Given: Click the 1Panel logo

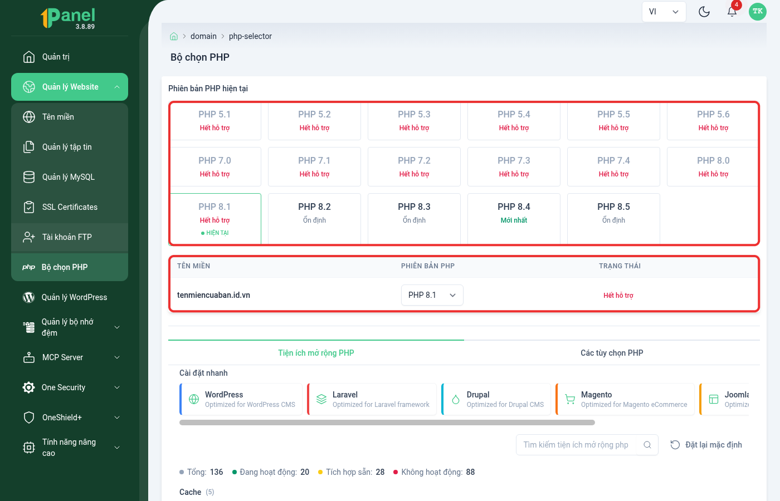Looking at the screenshot, I should point(68,18).
